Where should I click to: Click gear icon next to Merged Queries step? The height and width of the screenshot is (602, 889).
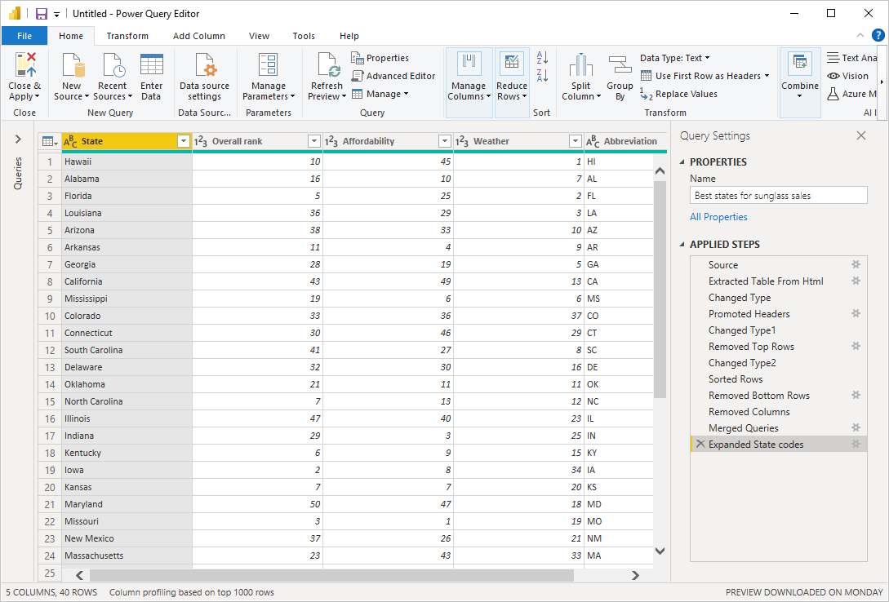(x=856, y=427)
